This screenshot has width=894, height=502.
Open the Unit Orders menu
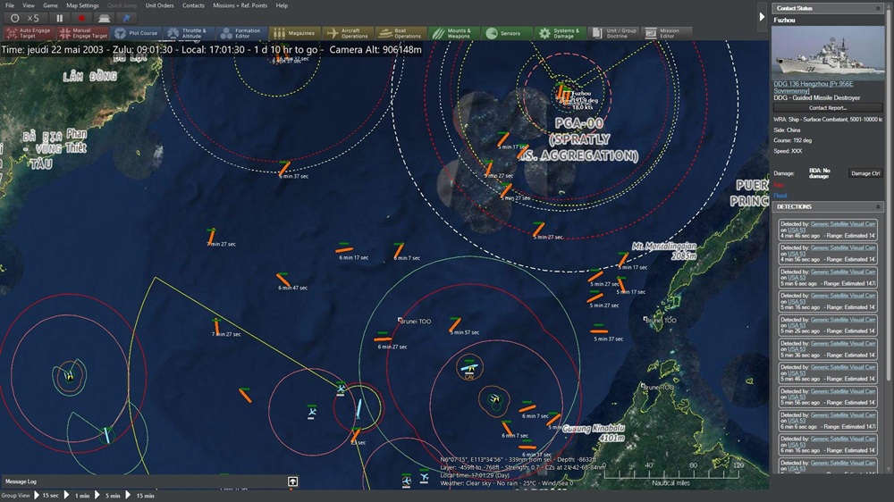click(159, 5)
